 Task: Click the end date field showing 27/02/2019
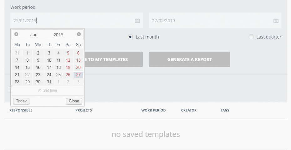215,20
